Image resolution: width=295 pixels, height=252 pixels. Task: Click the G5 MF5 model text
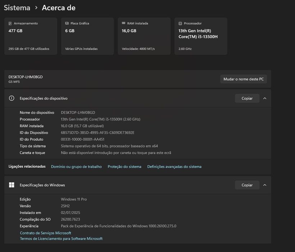tap(14, 82)
